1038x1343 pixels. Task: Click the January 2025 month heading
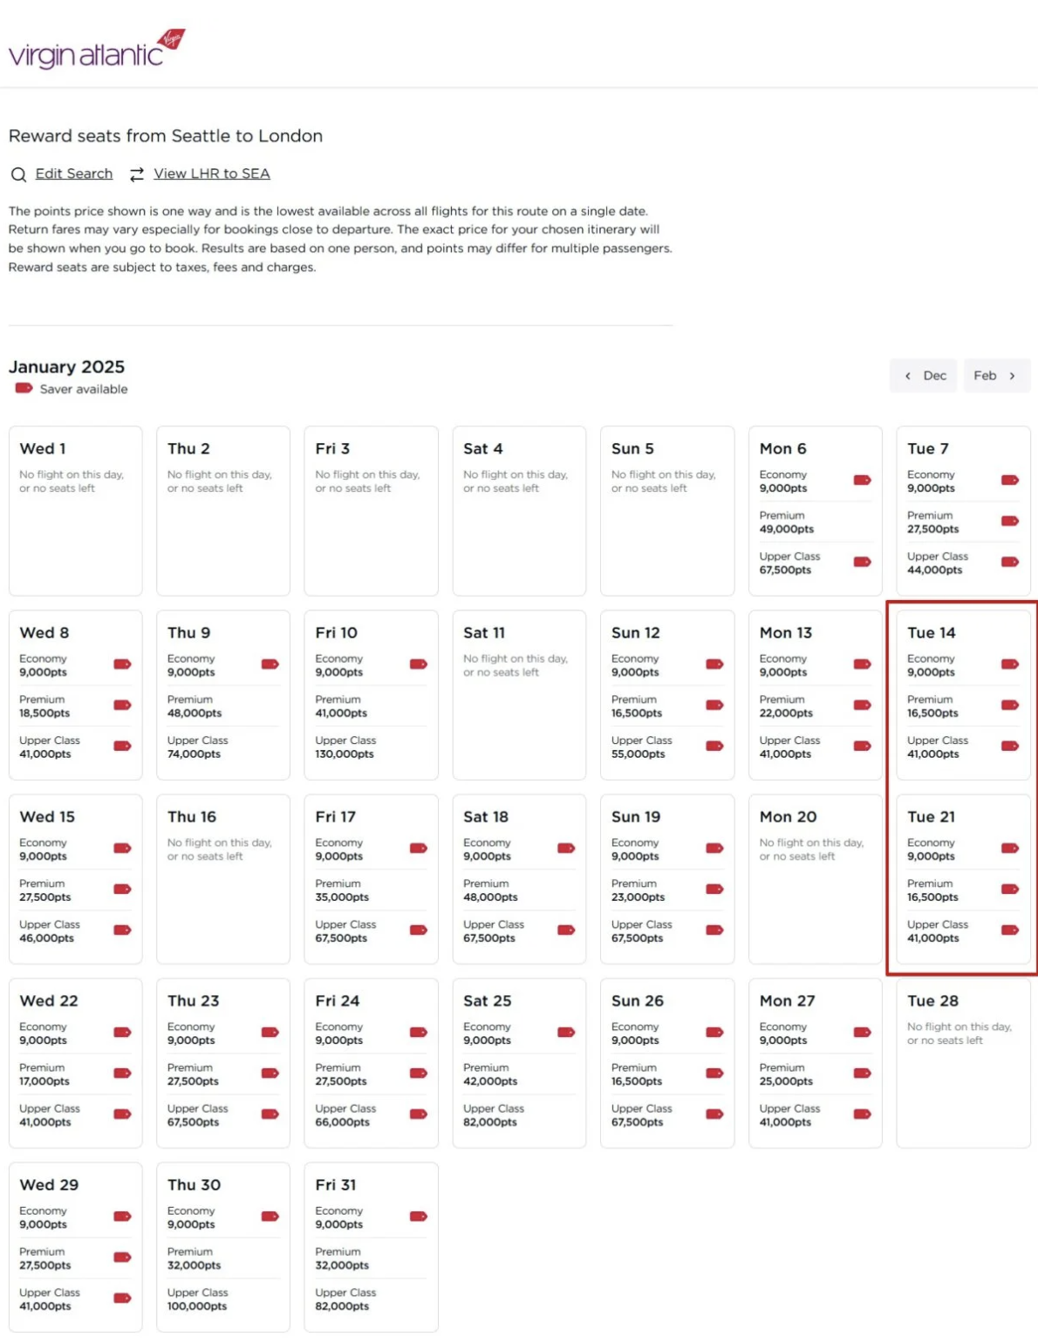click(66, 366)
